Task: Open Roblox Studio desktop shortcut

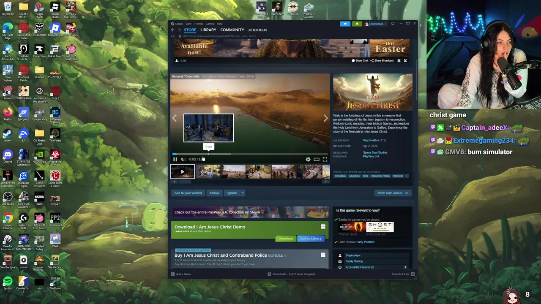Action: [x=55, y=9]
